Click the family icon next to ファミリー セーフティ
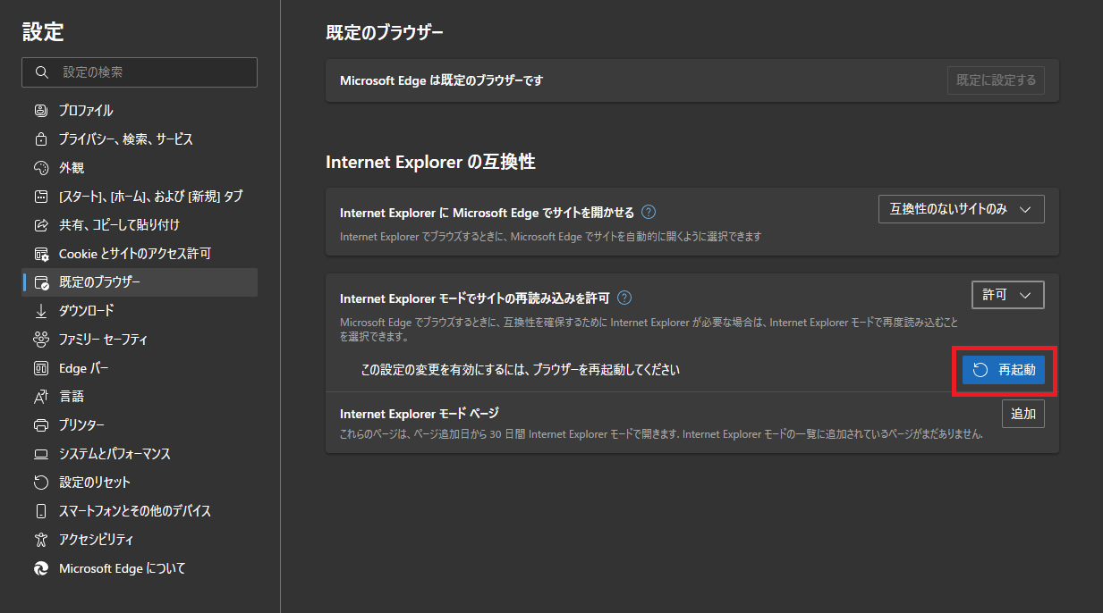 [40, 340]
